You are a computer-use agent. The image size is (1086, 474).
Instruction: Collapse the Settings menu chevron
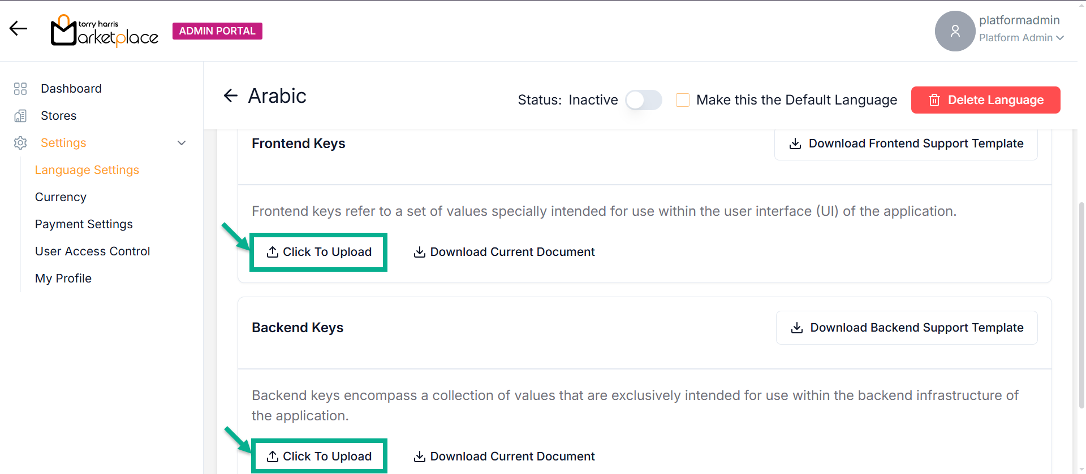(x=182, y=143)
